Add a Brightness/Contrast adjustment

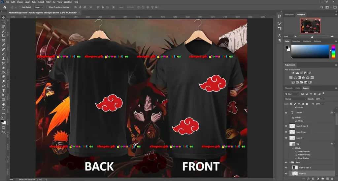pos(293,73)
